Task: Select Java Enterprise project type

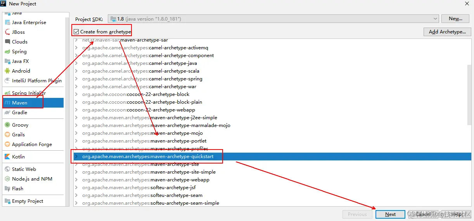Action: coord(29,23)
